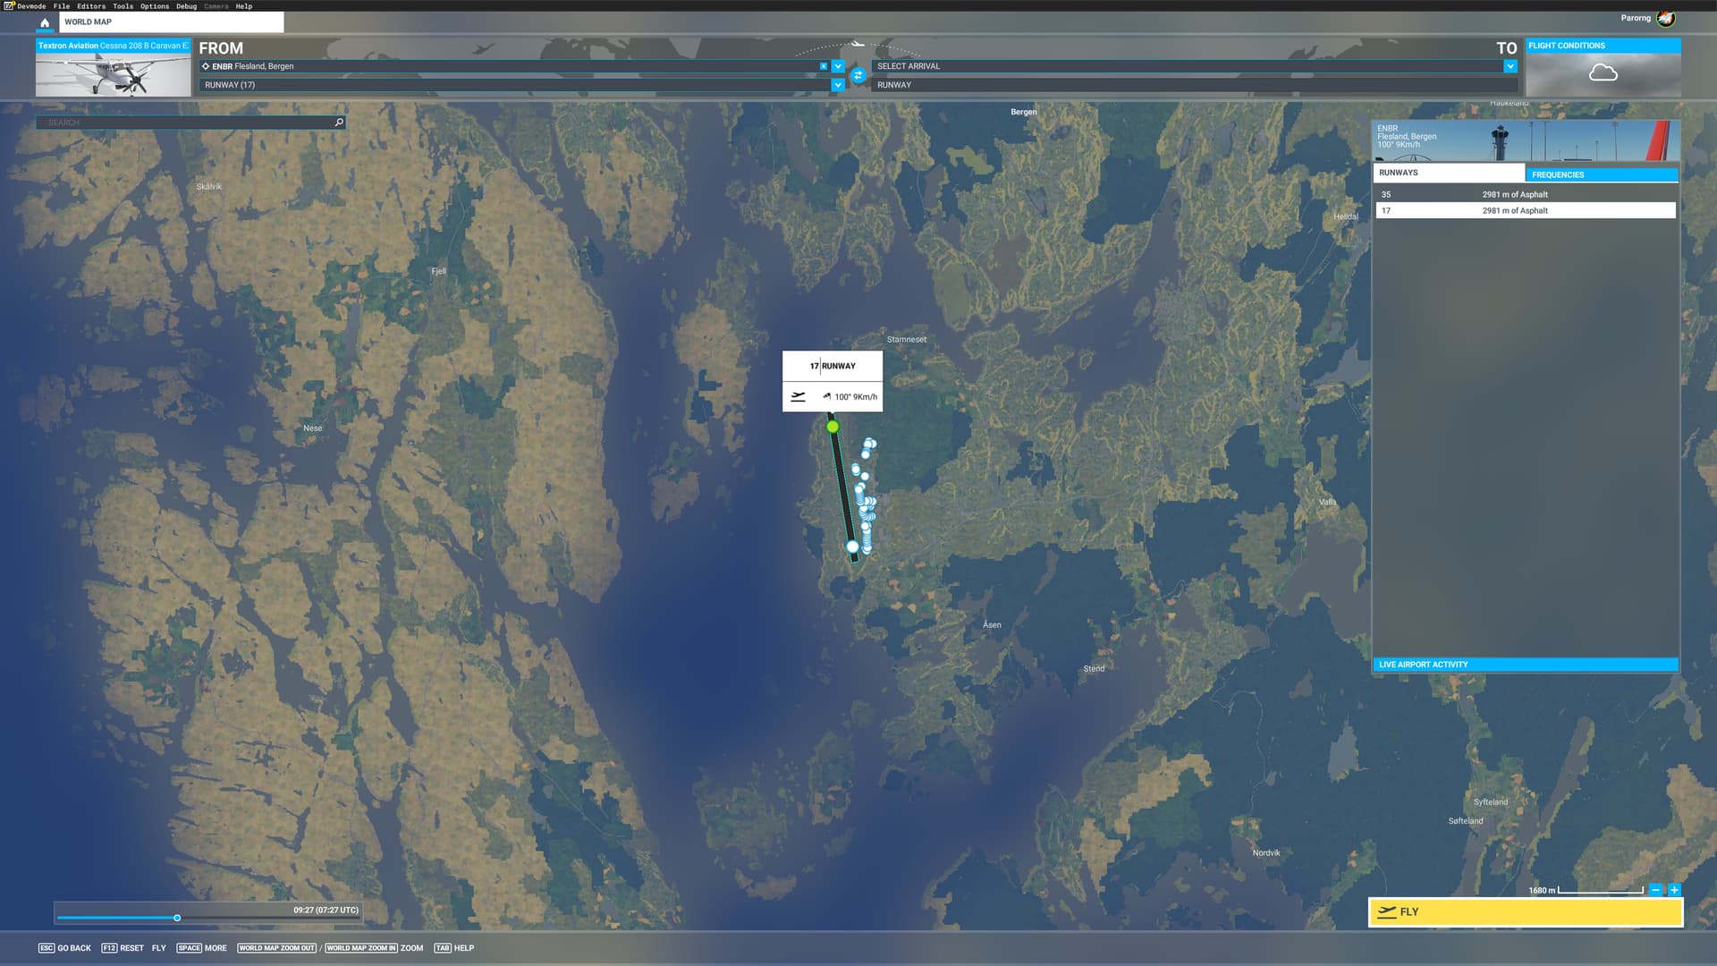Click the green runway 17 start marker
The image size is (1717, 966).
point(833,427)
